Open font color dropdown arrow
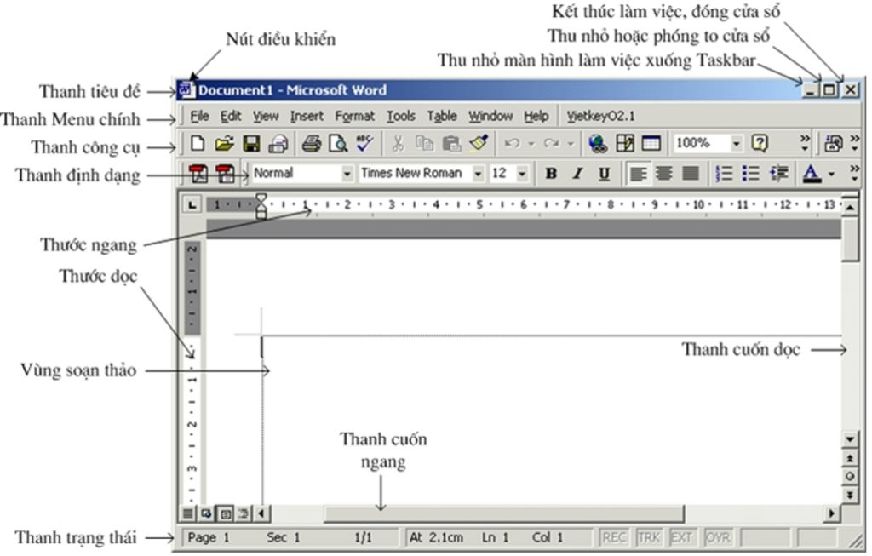 [x=831, y=174]
